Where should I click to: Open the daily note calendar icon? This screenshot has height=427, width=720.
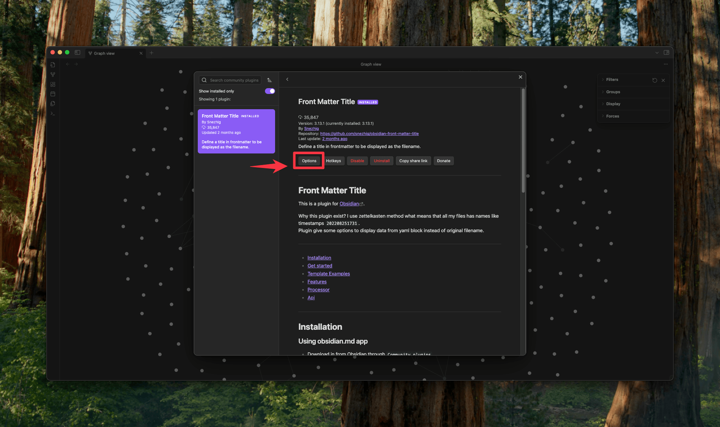click(x=53, y=94)
